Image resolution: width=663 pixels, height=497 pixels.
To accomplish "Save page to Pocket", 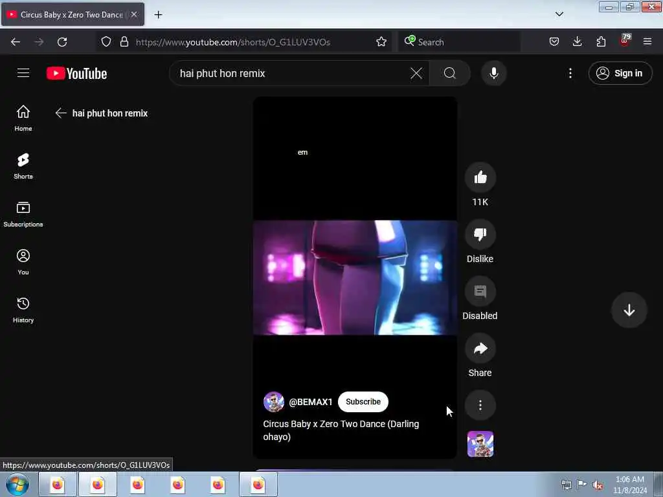I will (x=554, y=41).
